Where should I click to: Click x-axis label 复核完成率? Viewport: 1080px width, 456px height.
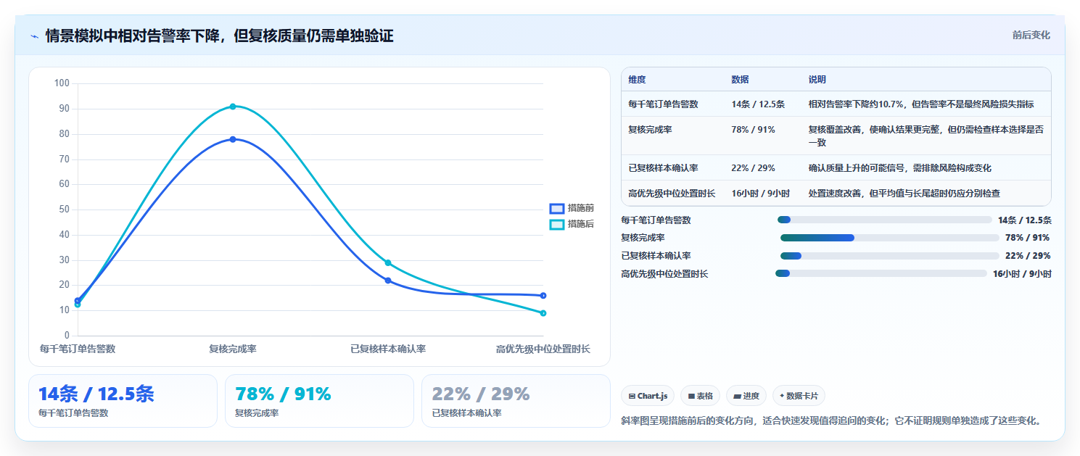pos(233,349)
